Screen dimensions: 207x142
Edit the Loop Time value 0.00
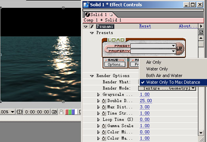pos(145,120)
